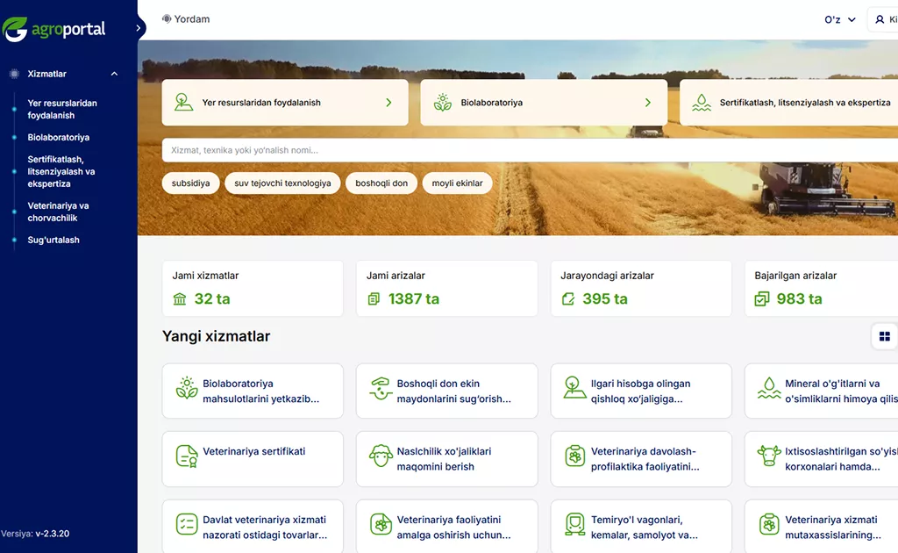This screenshot has width=898, height=553.
Task: Collapse the Xizmatlar section in the sidebar
Action: coord(113,74)
